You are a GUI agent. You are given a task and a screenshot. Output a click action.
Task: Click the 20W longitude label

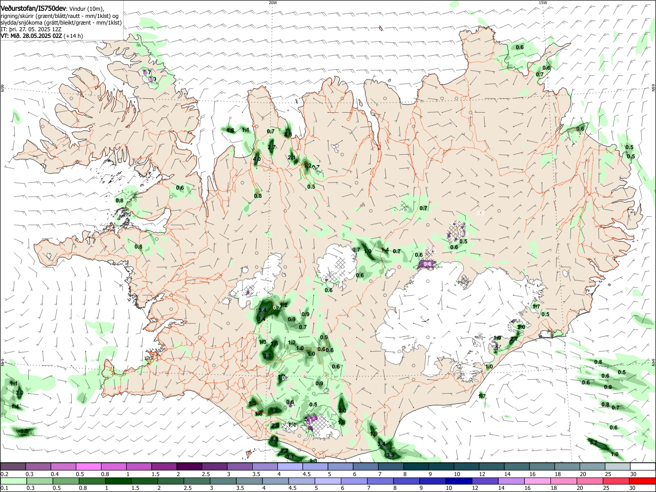(x=273, y=3)
